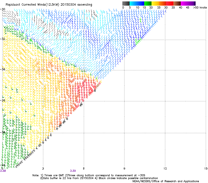Click the '-30' latitude axis label

(3, 9)
